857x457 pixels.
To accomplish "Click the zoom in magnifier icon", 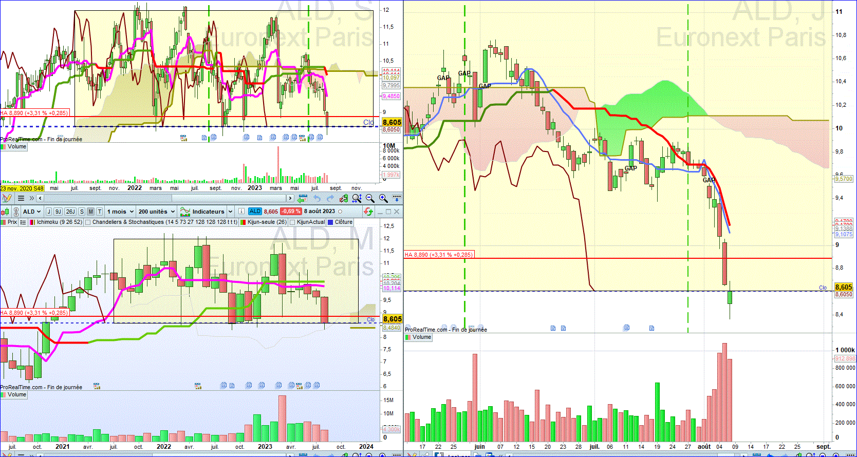I will click(383, 198).
